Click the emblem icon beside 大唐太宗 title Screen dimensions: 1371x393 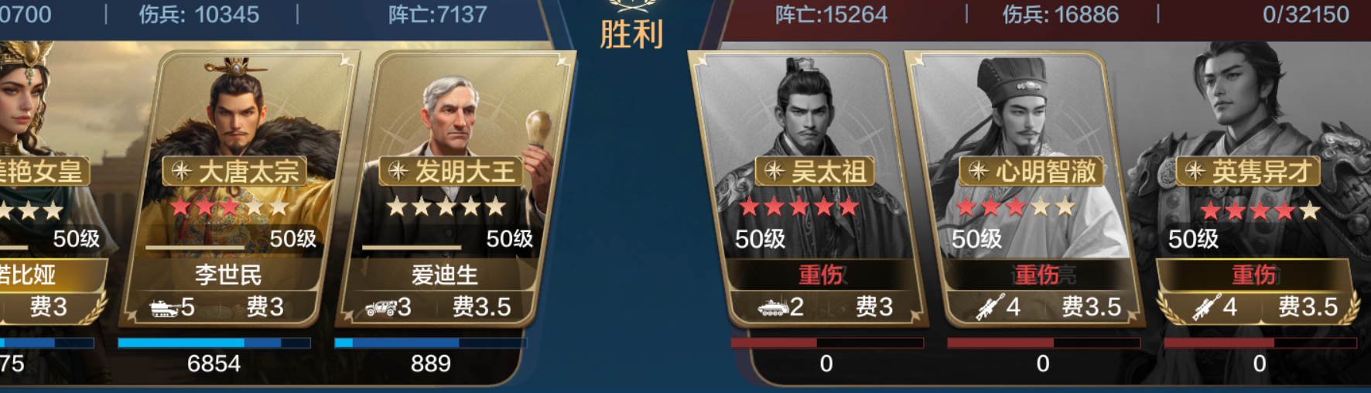[x=182, y=171]
